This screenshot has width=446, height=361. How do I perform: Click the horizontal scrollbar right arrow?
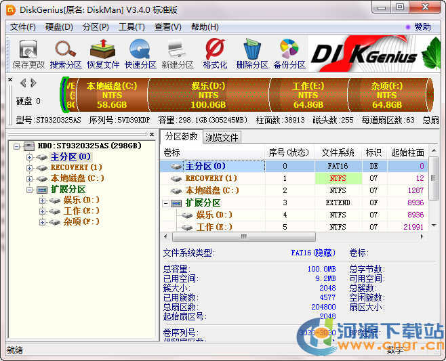coord(422,236)
